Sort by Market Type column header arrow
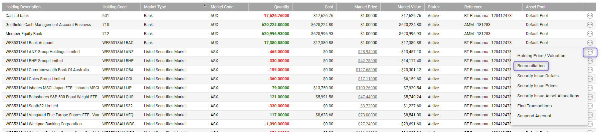The height and width of the screenshot is (132, 602). (205, 5)
